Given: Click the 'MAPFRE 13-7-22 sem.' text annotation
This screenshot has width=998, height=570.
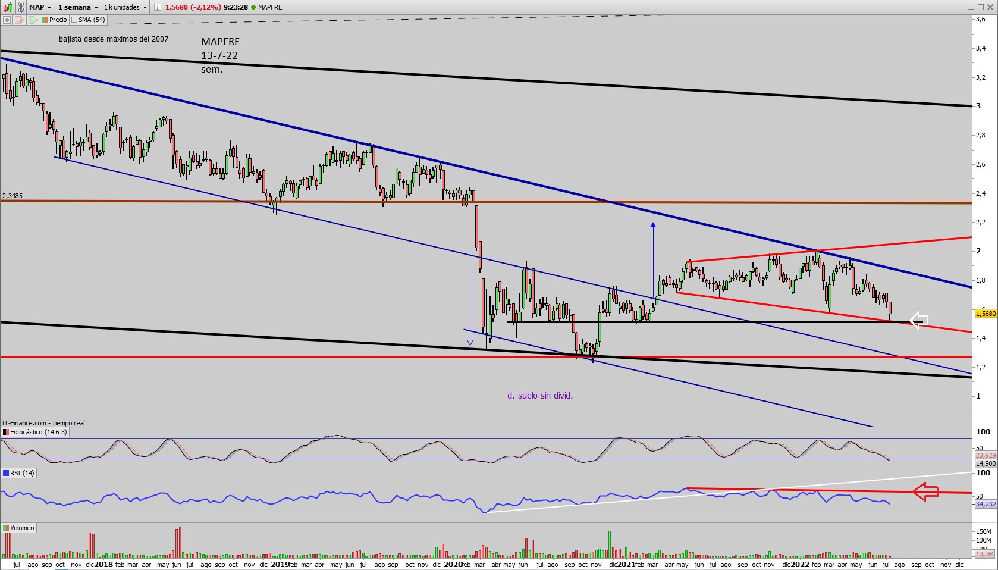Looking at the screenshot, I should (220, 55).
